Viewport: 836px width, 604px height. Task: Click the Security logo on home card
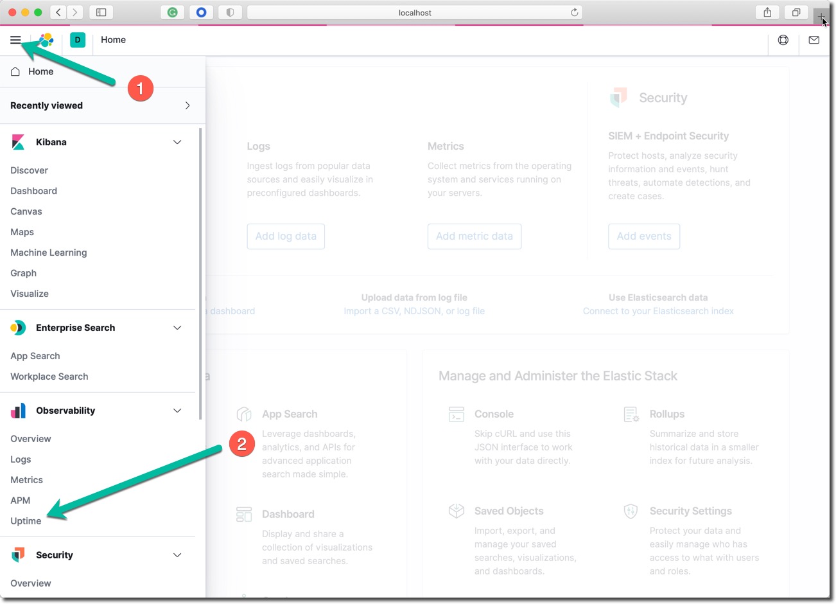(618, 97)
